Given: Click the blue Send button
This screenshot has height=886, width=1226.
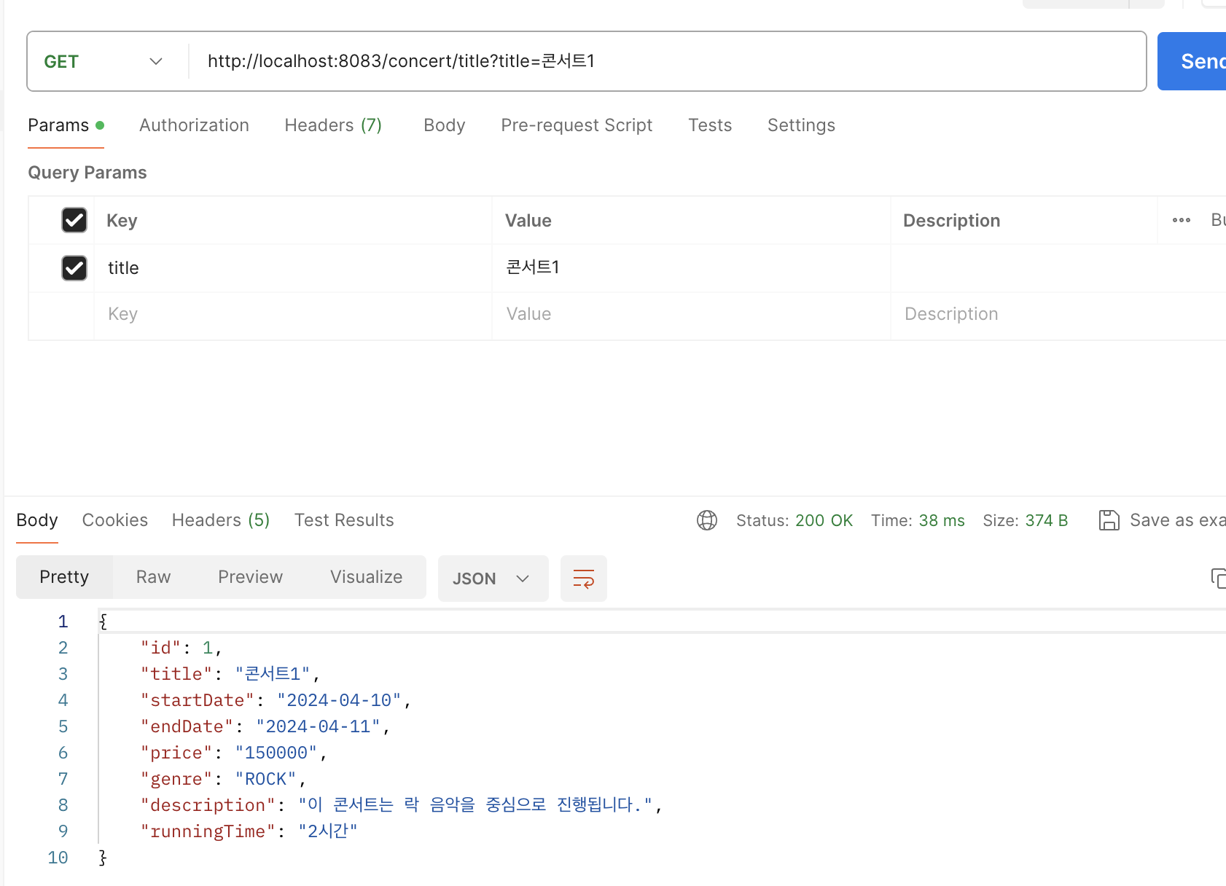Looking at the screenshot, I should [x=1192, y=61].
